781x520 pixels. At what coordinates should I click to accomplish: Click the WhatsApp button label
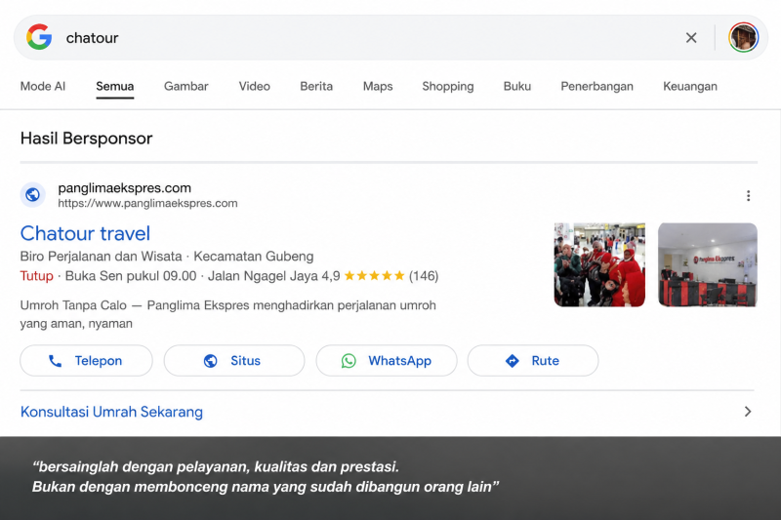400,361
